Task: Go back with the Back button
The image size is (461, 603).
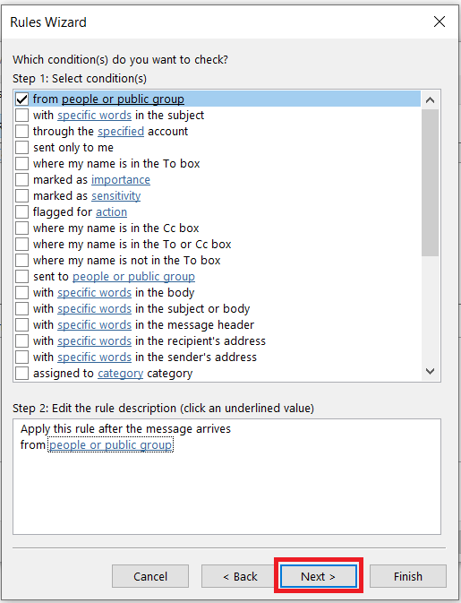Action: click(239, 576)
